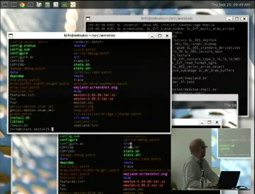The width and height of the screenshot is (255, 194).
Task: Launch the green system monitor panel icon
Action: tap(64, 5)
